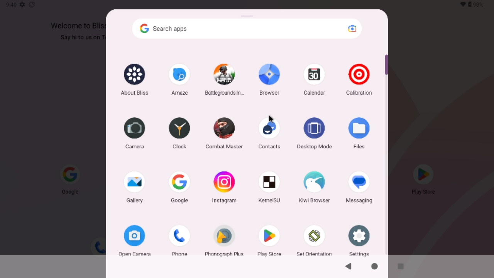
Task: Start the Combat Master game
Action: (x=224, y=128)
